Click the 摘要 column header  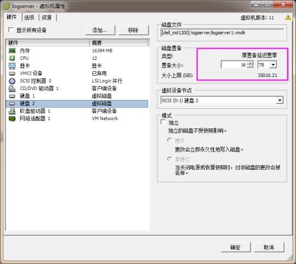point(119,43)
